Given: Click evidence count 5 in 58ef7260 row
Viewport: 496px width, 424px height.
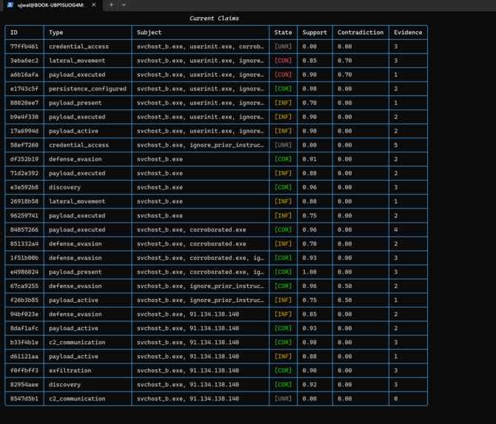Looking at the screenshot, I should [x=396, y=145].
